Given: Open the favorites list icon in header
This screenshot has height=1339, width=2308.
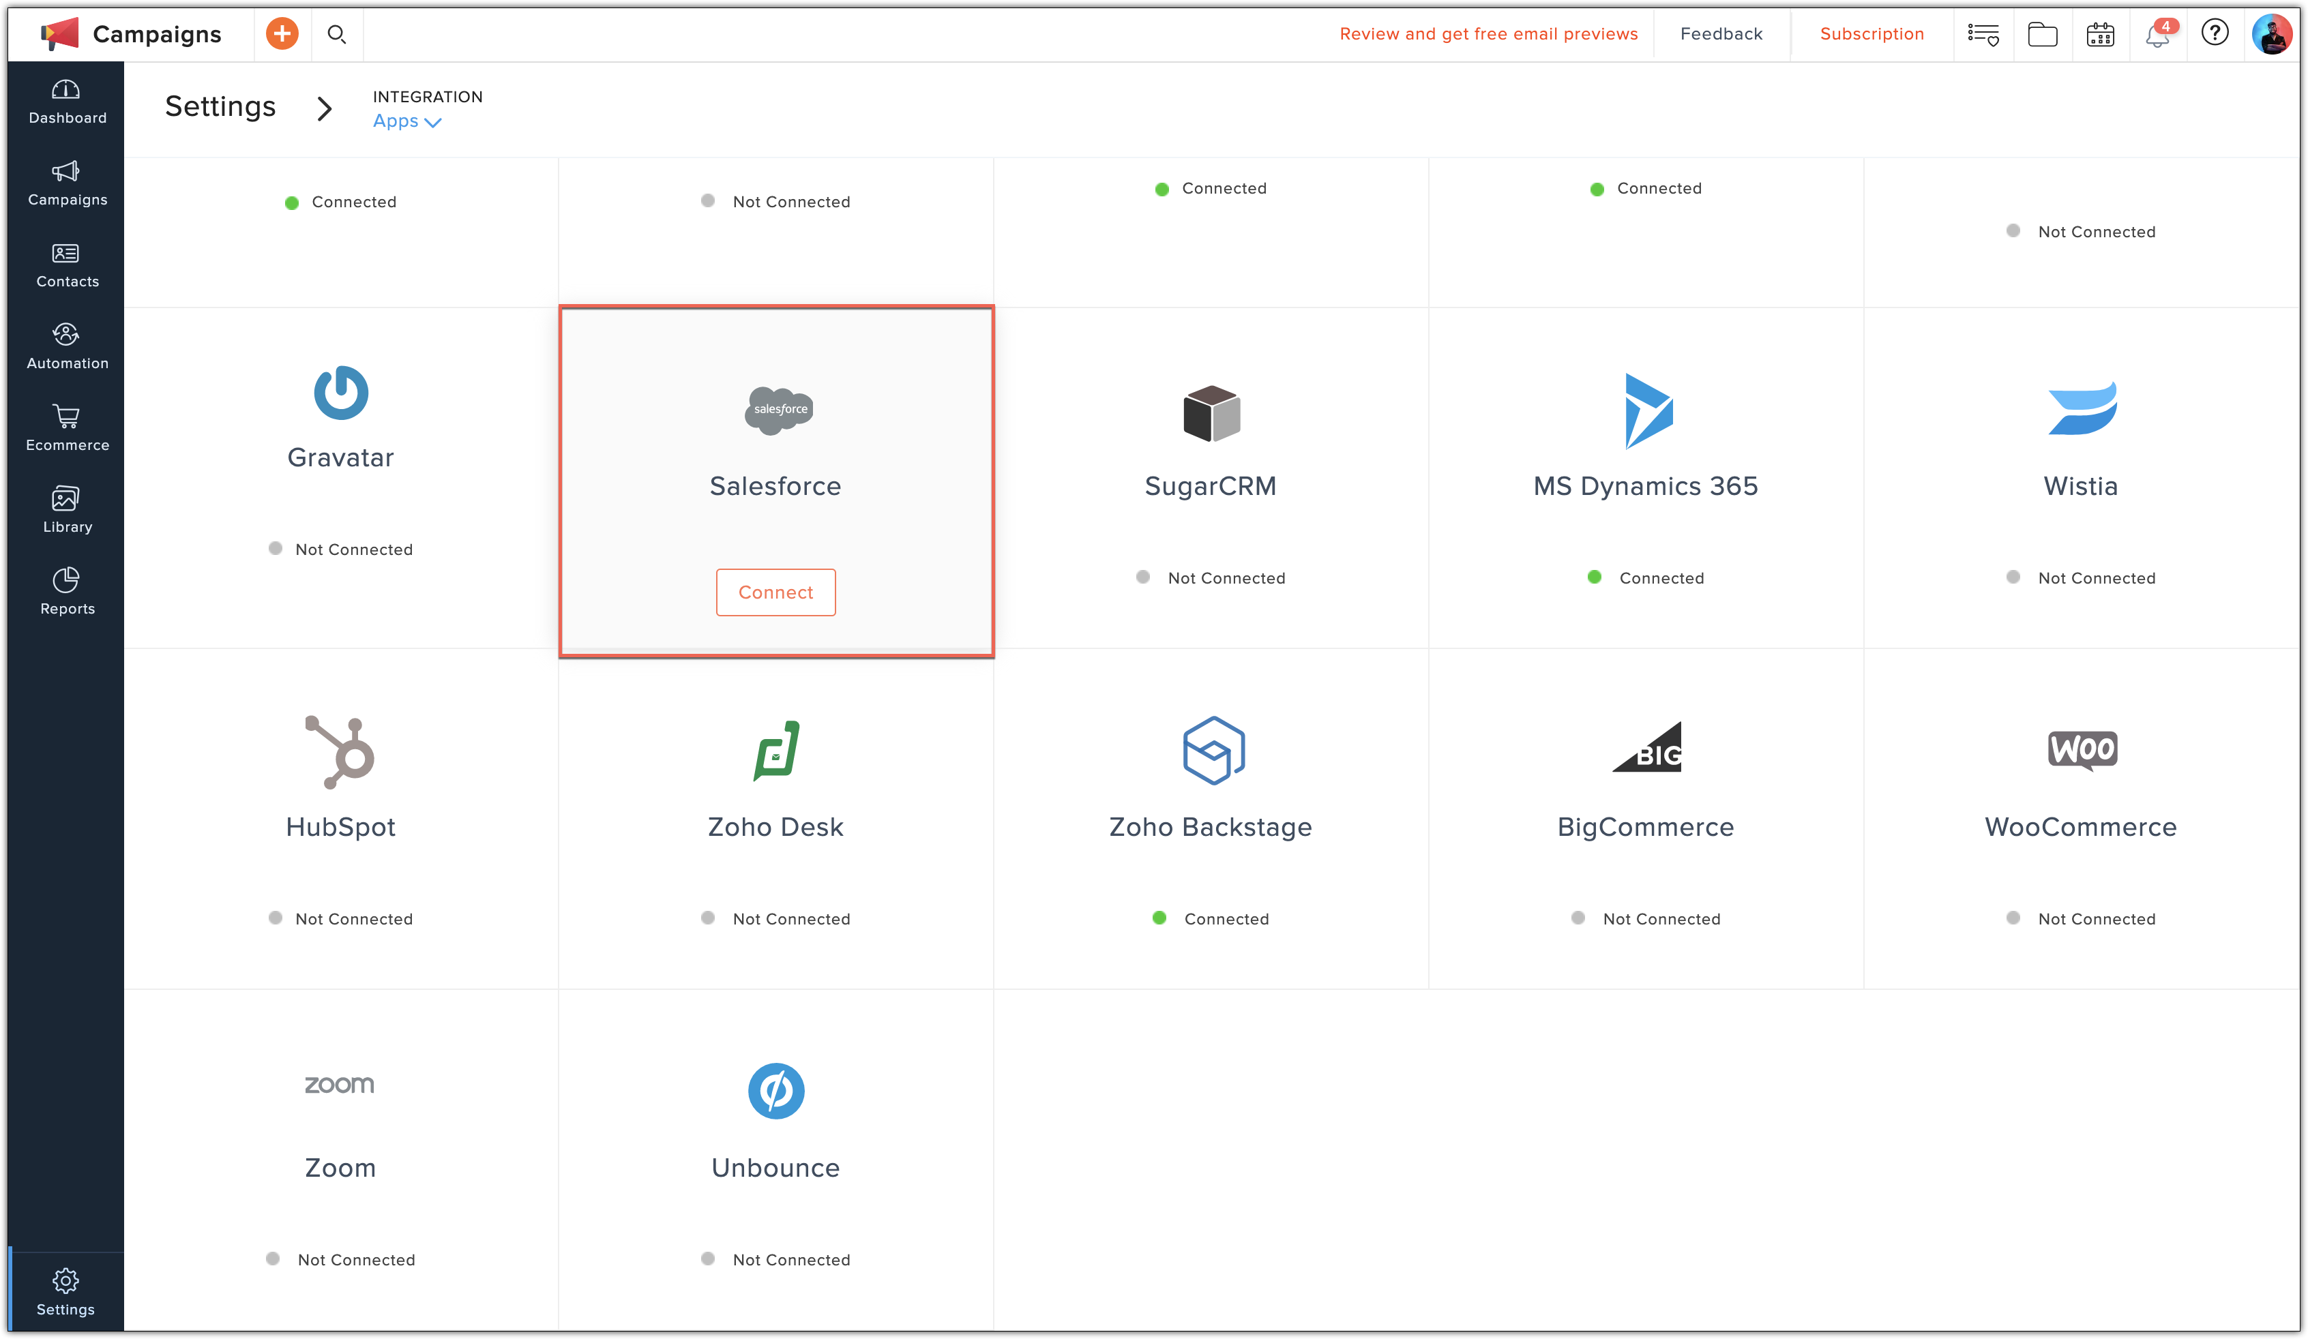Looking at the screenshot, I should point(1983,35).
